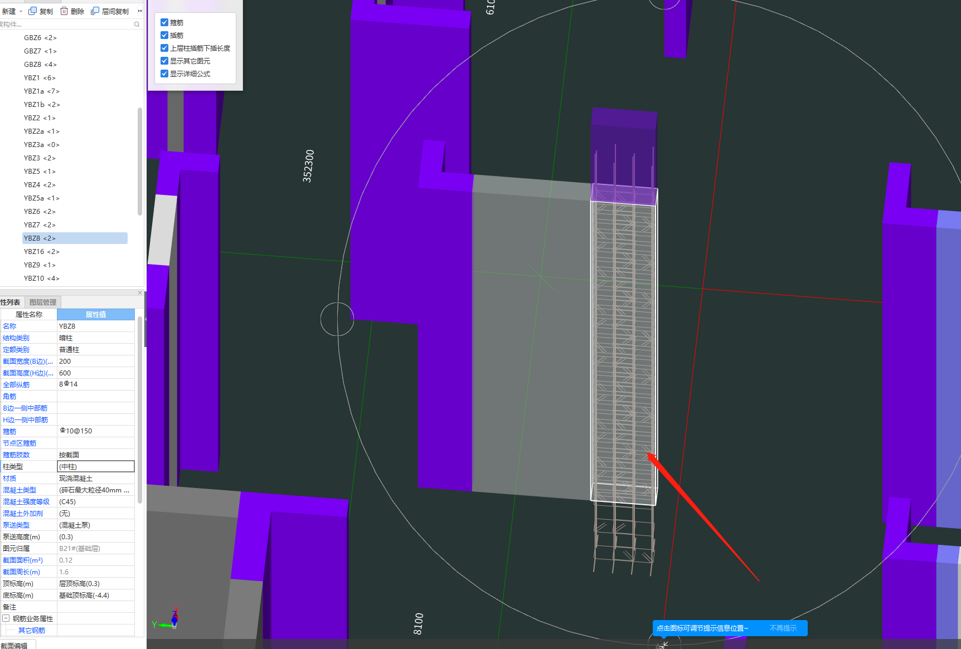Image resolution: width=961 pixels, height=649 pixels.
Task: Click the 名称 value cell YBZ8
Action: pyautogui.click(x=96, y=326)
